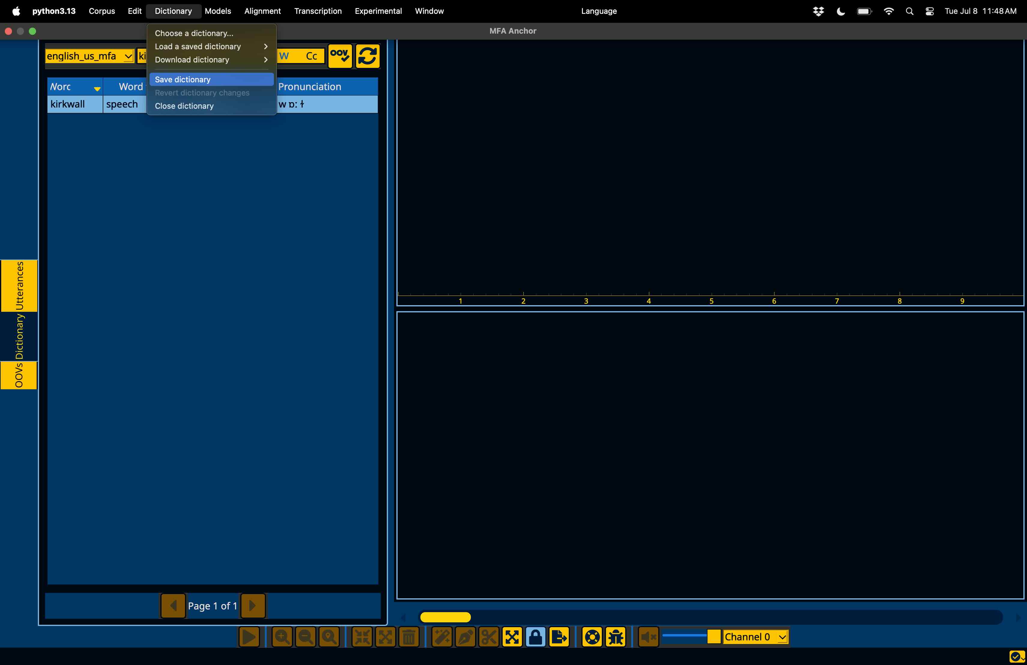Choose Save dictionary menu item
This screenshot has width=1027, height=665.
pos(211,79)
